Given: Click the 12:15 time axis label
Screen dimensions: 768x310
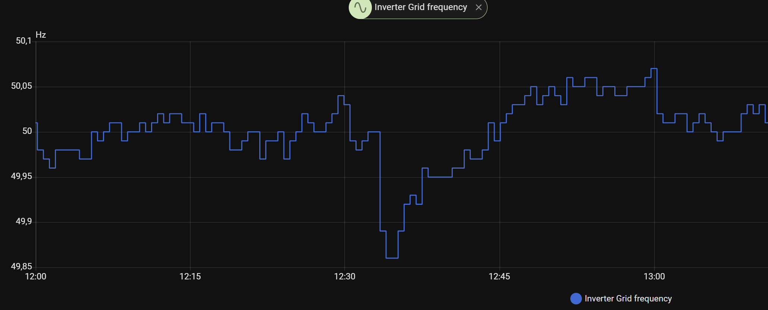Looking at the screenshot, I should pyautogui.click(x=190, y=276).
